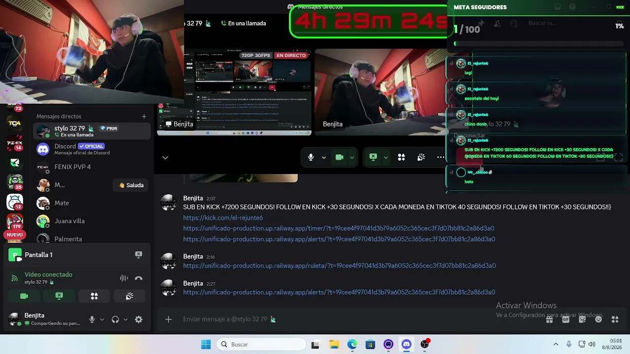Focus the message input for stylo 32 79

[x=359, y=319]
